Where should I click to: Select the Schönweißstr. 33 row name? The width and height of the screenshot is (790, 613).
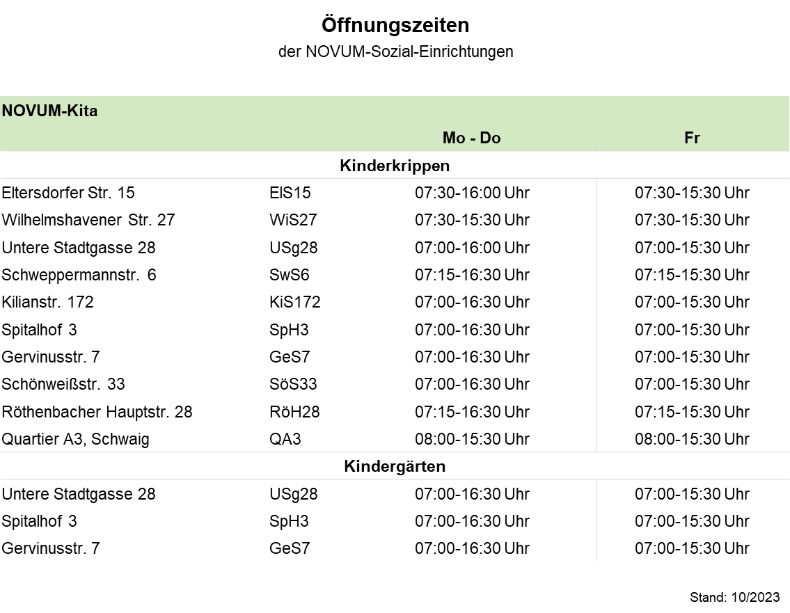pos(63,384)
